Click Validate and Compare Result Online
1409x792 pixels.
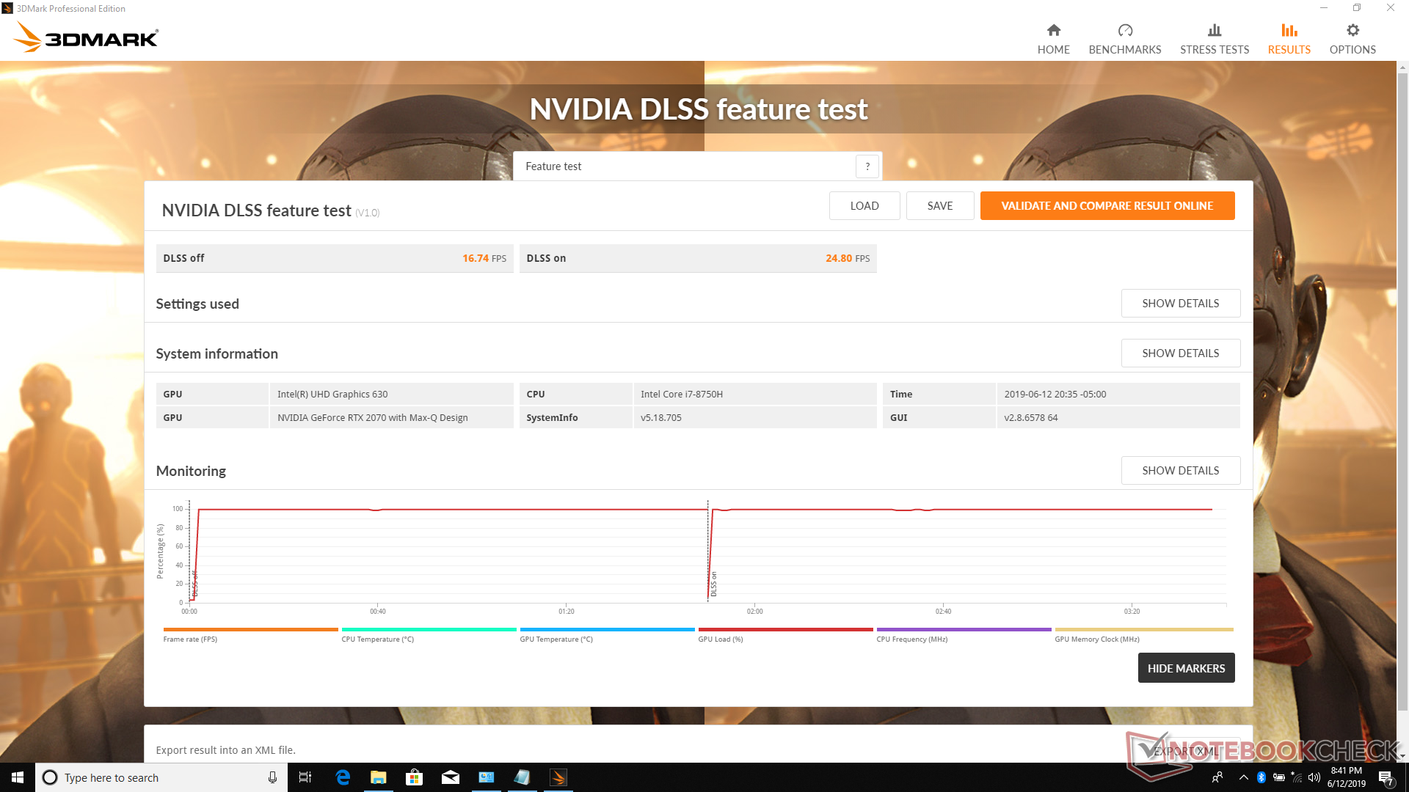click(1107, 206)
